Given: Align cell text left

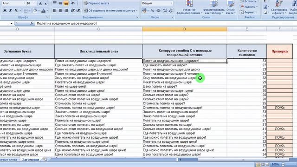Looking at the screenshot, I should [55, 10].
